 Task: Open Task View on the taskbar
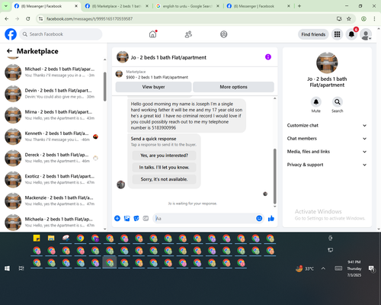21,268
